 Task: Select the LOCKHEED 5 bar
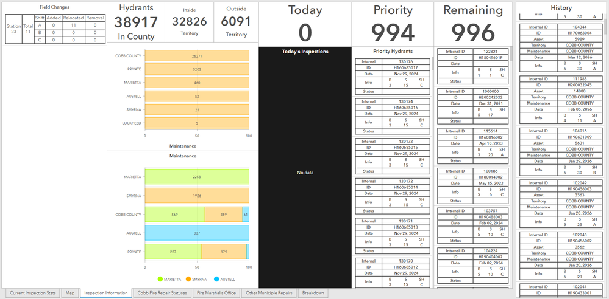pyautogui.click(x=197, y=123)
